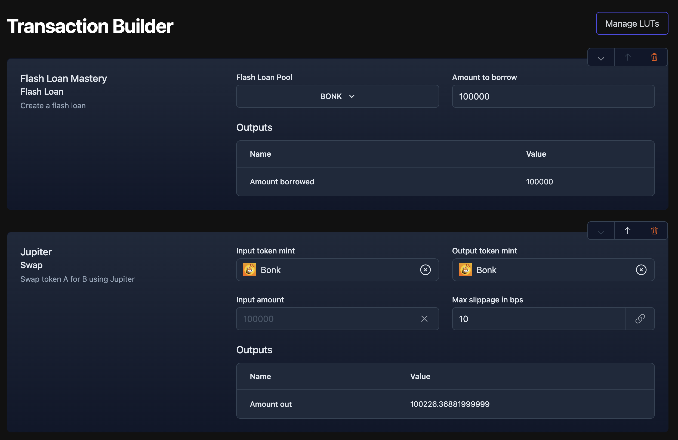The height and width of the screenshot is (440, 678).
Task: Click the Max slippage in bps field
Action: pyautogui.click(x=538, y=319)
